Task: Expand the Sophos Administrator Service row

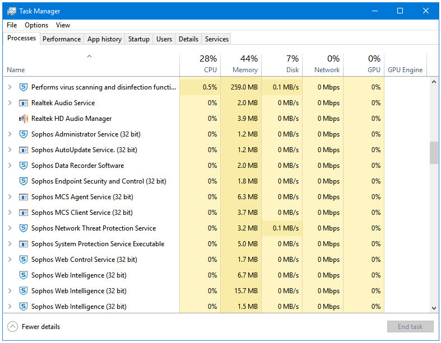Action: click(10, 134)
